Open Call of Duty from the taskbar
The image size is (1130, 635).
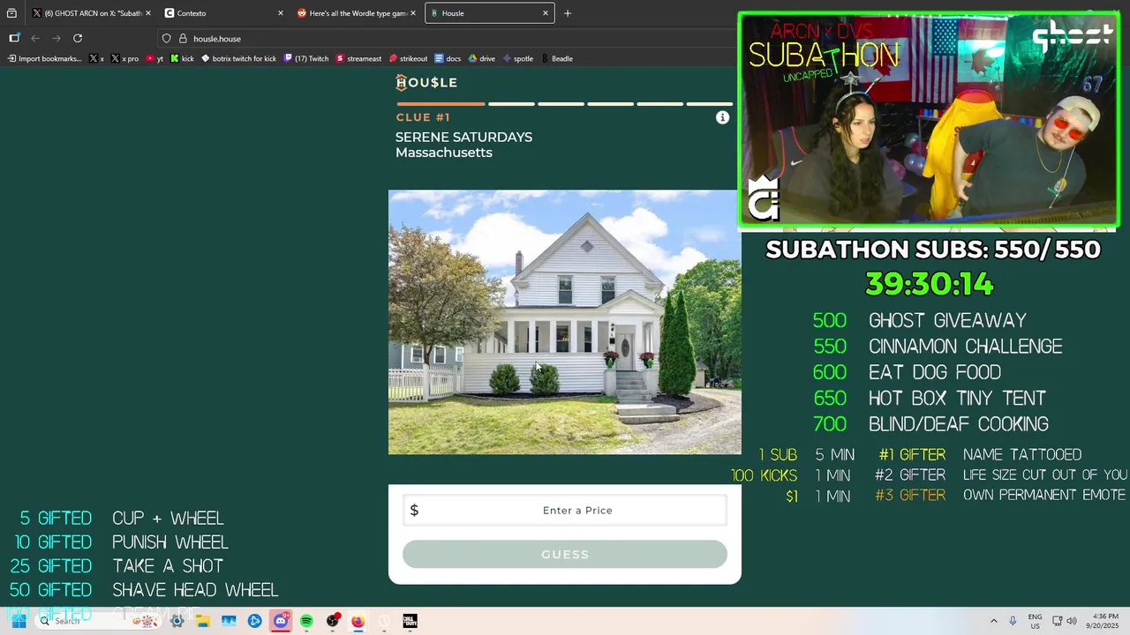[410, 621]
